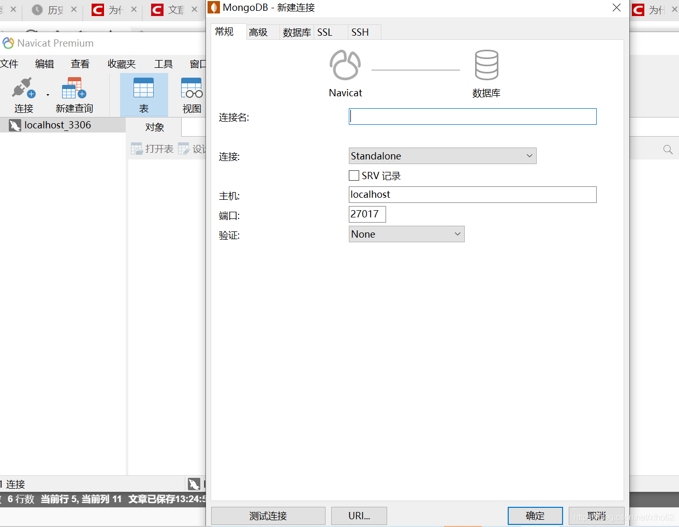
Task: Click the 确定 (OK) button
Action: 535,516
